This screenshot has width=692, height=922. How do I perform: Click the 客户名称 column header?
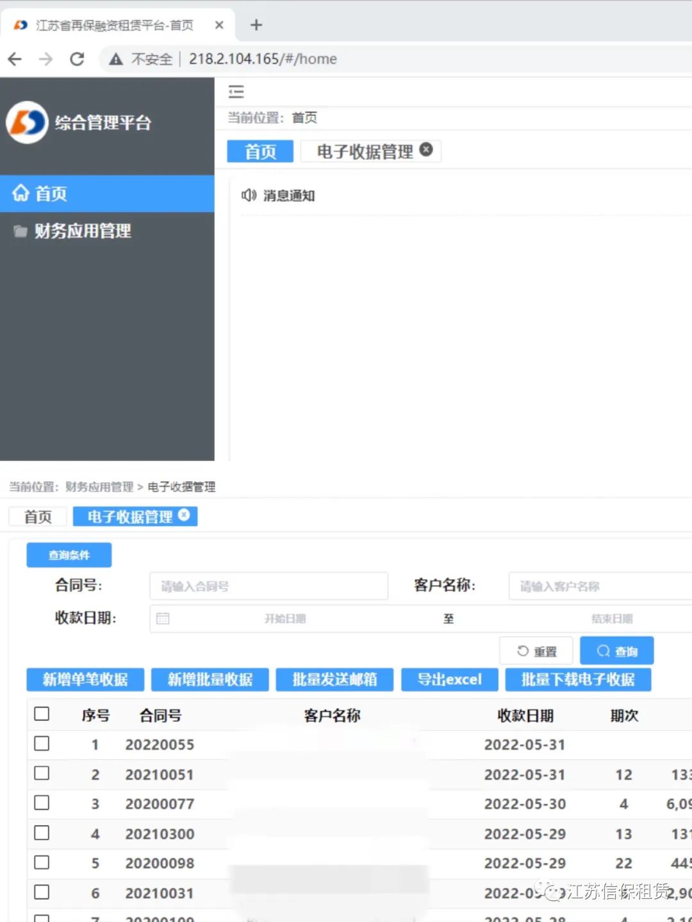coord(332,716)
